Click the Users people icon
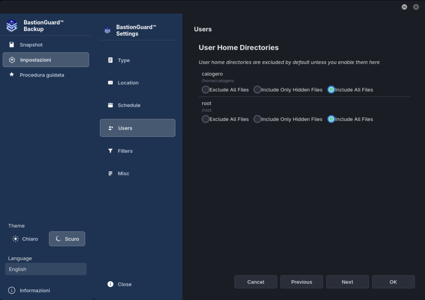The height and width of the screenshot is (300, 425). point(110,128)
